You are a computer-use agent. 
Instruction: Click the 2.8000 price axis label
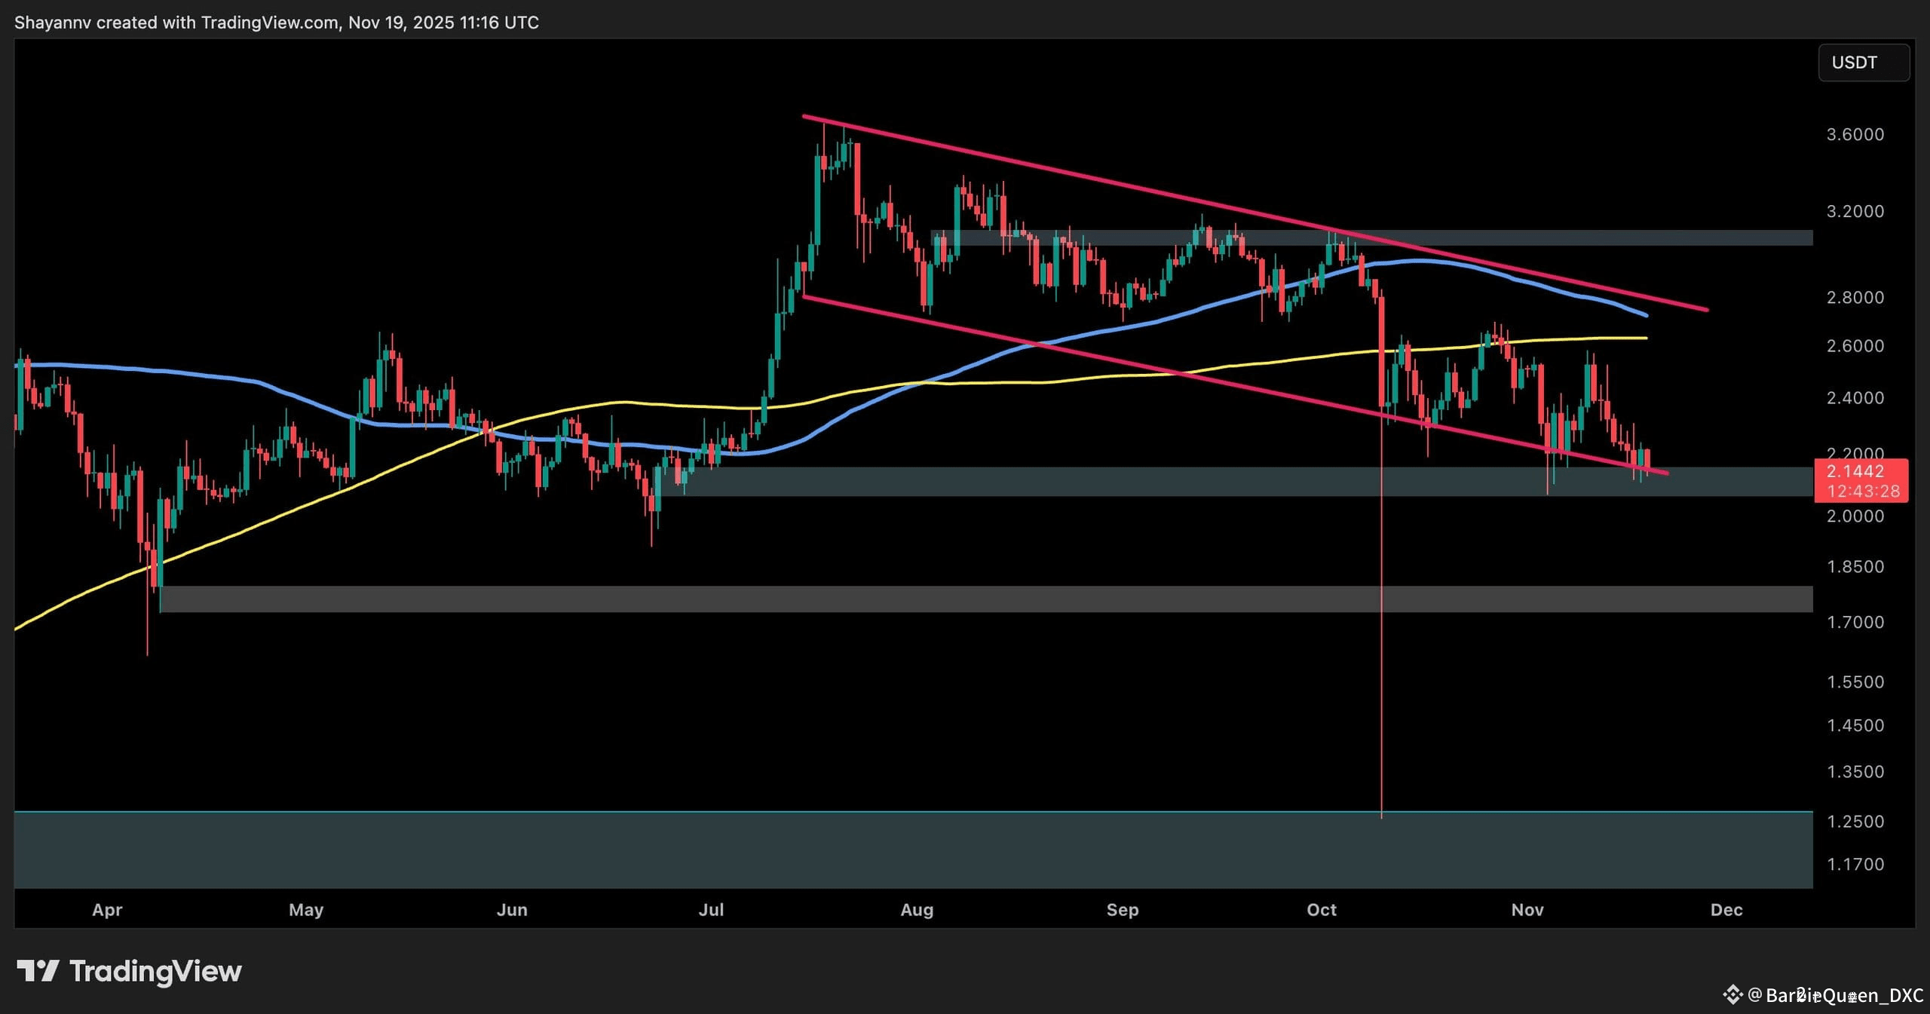pos(1855,297)
